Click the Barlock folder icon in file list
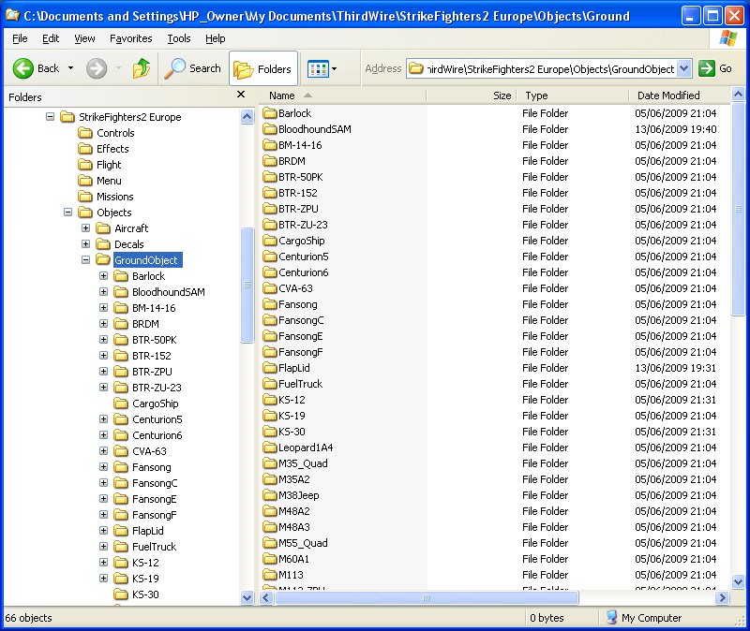The image size is (750, 631). (x=270, y=113)
